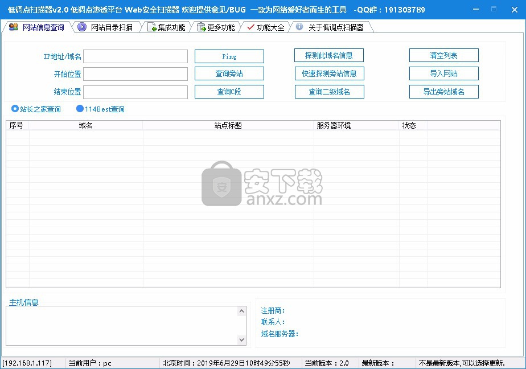Click the 当前版本：2.0 status bar entry
526x369 pixels.
(x=330, y=363)
